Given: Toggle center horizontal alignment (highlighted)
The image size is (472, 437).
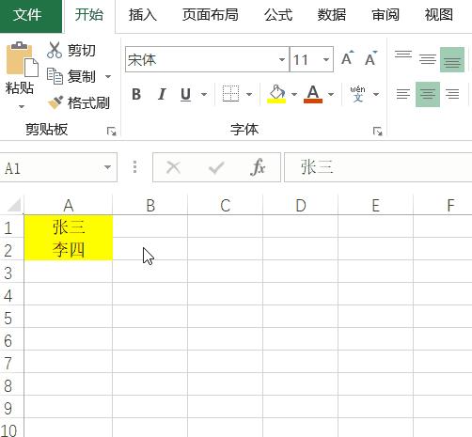Looking at the screenshot, I should tap(428, 94).
